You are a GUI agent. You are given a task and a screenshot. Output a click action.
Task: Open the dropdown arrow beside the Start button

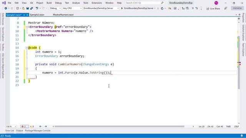pos(155,8)
